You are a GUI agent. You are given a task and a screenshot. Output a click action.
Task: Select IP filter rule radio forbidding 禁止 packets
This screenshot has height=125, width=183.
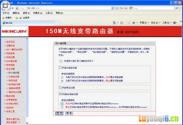[x=62, y=81]
